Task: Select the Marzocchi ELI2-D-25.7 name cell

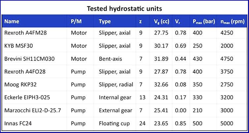Action: (32, 110)
